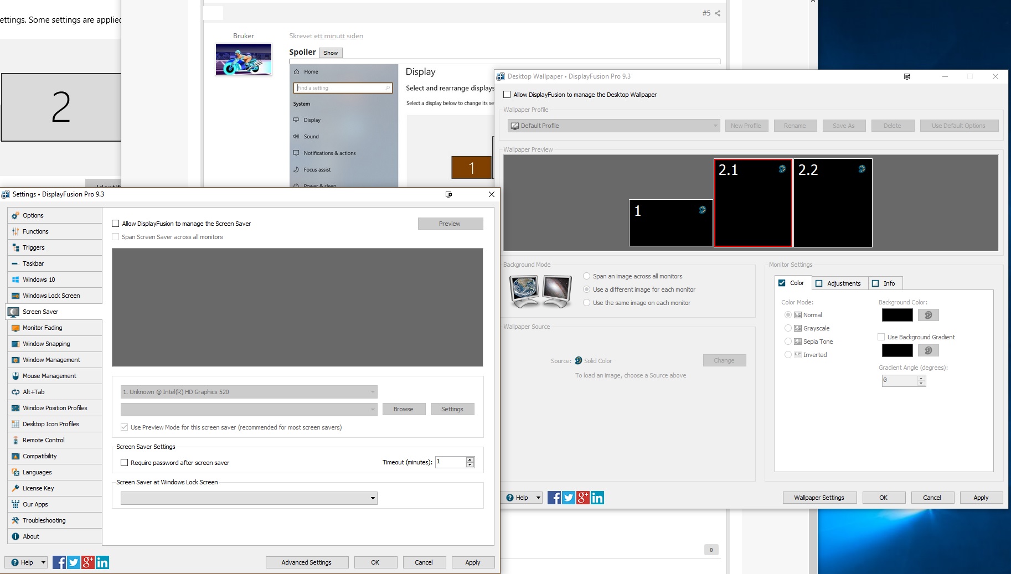
Task: Select monitor 2.1 in Wallpaper Preview
Action: coord(753,203)
